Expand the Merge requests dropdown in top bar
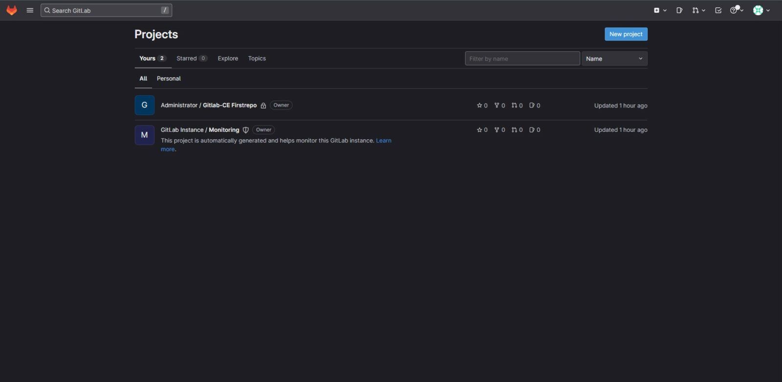The image size is (782, 382). click(698, 10)
